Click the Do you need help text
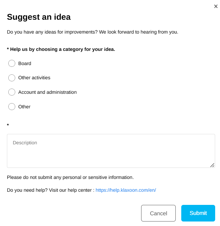 tap(51, 190)
